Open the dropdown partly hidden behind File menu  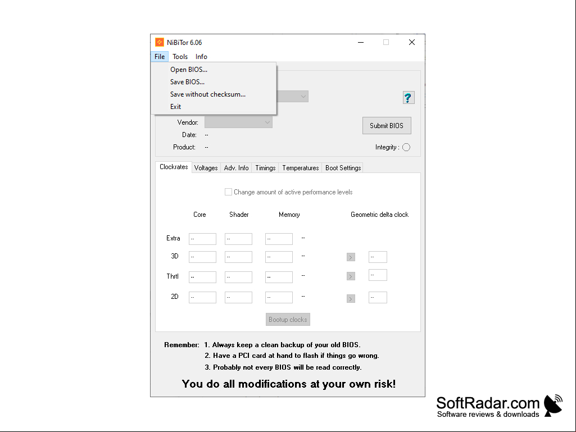tap(292, 96)
